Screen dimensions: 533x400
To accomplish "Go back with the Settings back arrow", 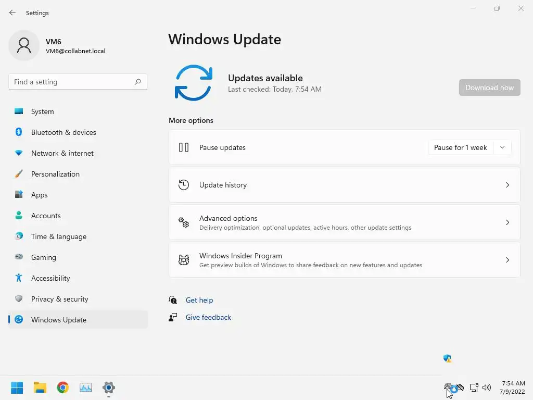I will 12,12.
